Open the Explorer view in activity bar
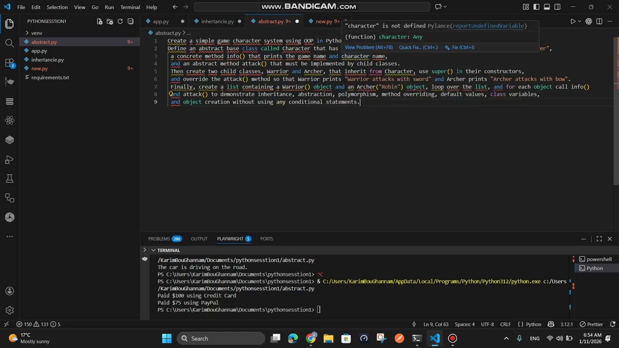Screen dimensions: 619x348 click(9, 24)
